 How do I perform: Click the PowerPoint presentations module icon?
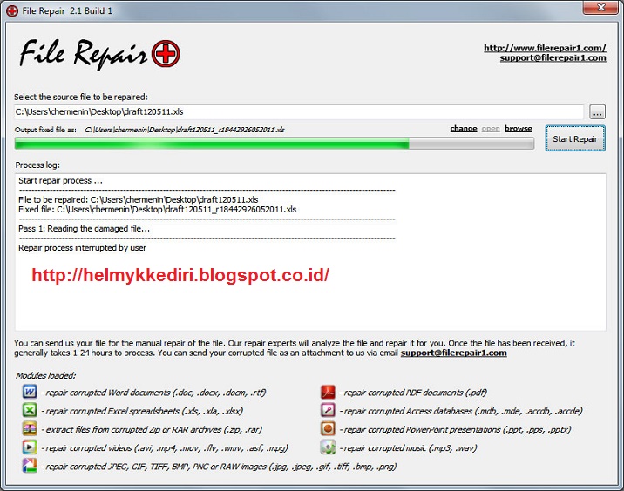328,428
